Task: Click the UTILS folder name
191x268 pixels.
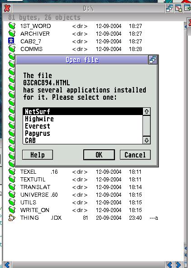Action: click(x=29, y=203)
